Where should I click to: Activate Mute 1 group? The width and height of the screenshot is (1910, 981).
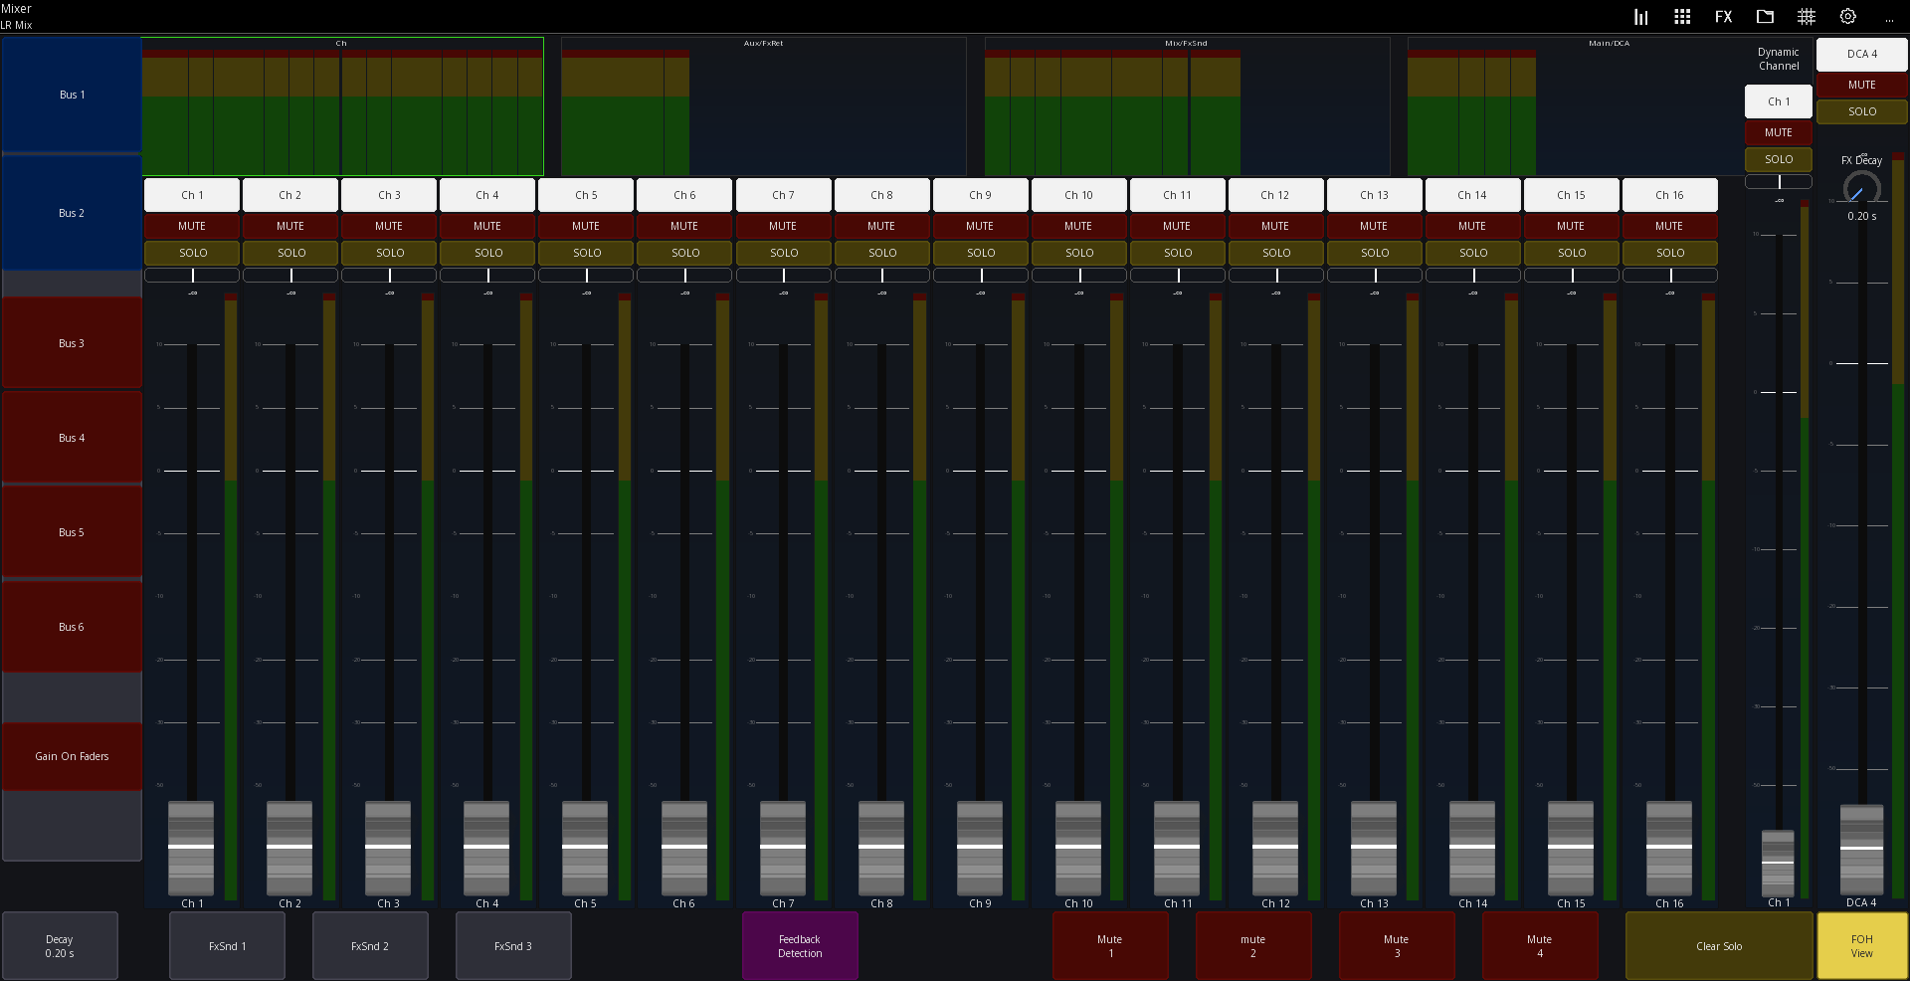pyautogui.click(x=1110, y=946)
